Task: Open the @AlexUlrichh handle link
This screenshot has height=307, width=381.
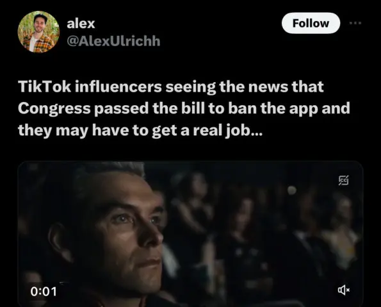Action: (x=113, y=41)
